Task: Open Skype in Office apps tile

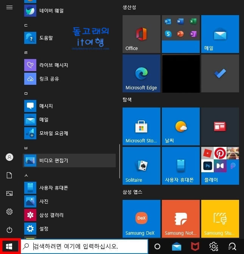Action: [x=168, y=34]
